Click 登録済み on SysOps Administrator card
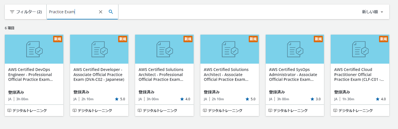Screen dimensions: 398x129 [x=277, y=92]
